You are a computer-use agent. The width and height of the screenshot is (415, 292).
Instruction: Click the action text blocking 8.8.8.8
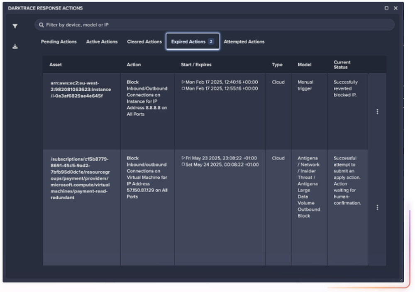[x=147, y=98]
